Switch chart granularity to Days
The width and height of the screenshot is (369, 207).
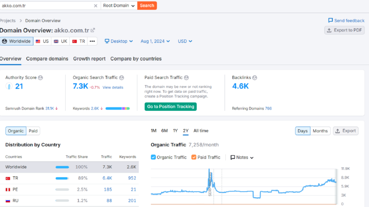pyautogui.click(x=302, y=131)
